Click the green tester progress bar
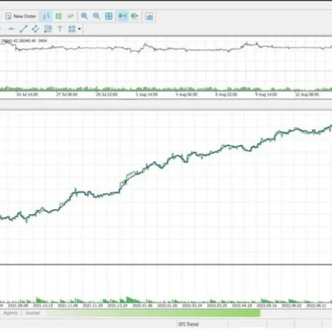 tap(154, 313)
